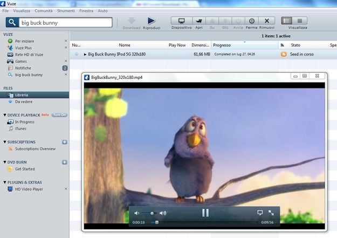Viewport: 337px width, 238px height.
Task: Open In Progress under Device Playback
Action: [x=24, y=122]
